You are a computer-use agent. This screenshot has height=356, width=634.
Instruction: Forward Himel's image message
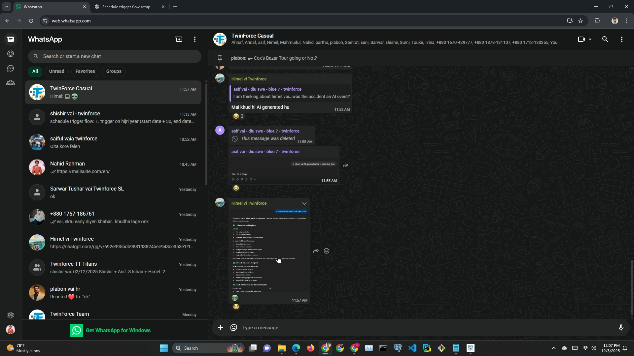tap(316, 251)
